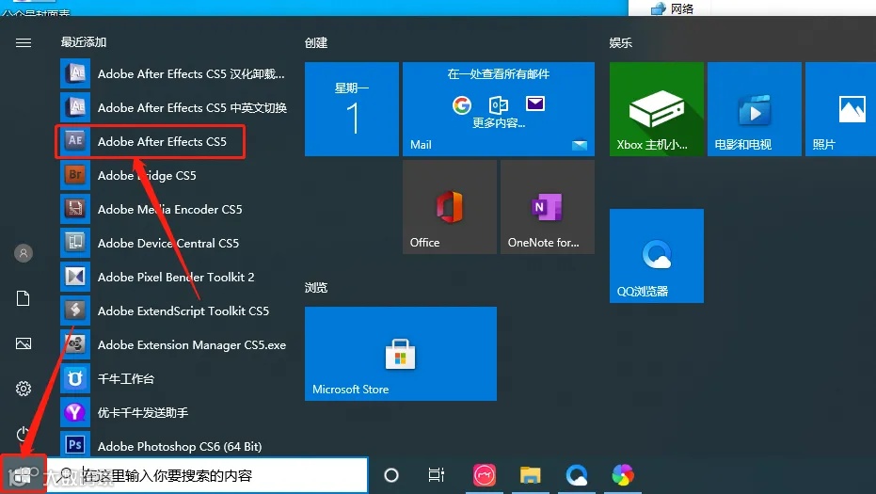Open Task View on the taskbar

437,475
